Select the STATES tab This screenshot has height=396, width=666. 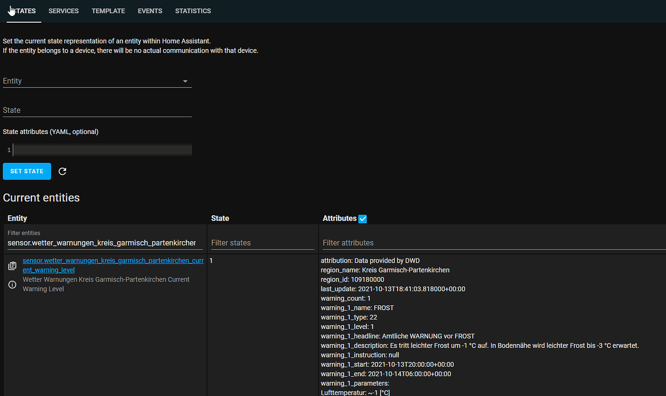click(23, 11)
